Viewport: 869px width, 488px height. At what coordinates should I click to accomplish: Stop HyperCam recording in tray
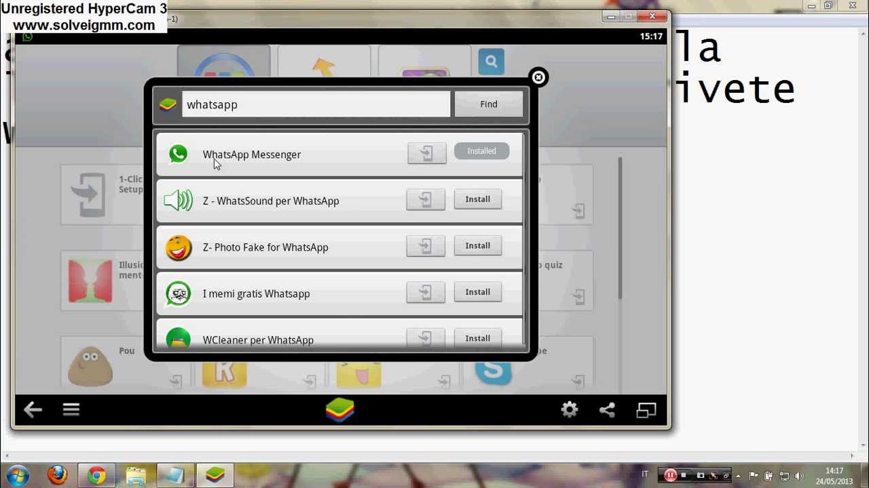tap(684, 475)
